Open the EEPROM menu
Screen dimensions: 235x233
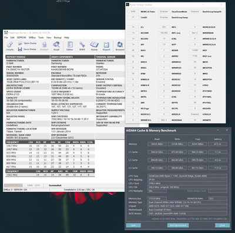click(21, 38)
